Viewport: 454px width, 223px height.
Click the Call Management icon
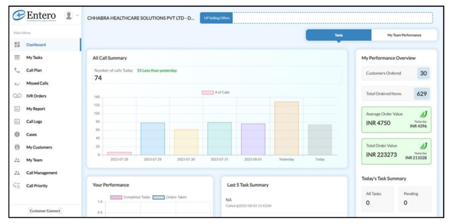(x=17, y=173)
